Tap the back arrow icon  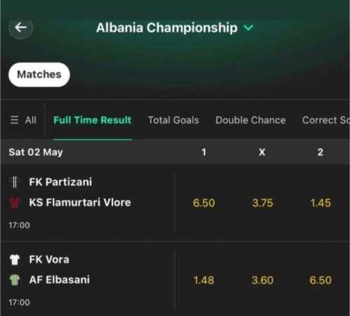(20, 27)
